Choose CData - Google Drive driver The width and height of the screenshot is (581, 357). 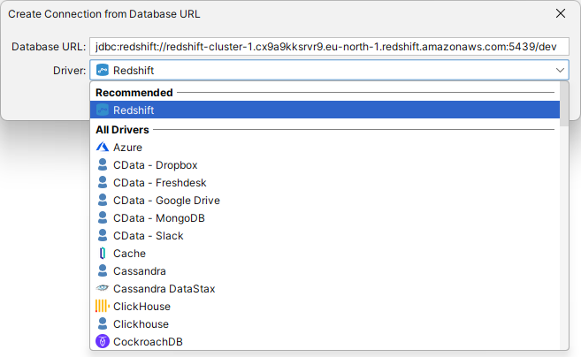[x=166, y=201]
